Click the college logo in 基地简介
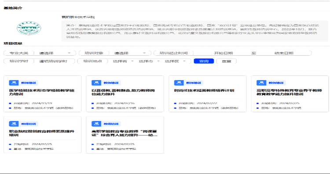 click(x=29, y=28)
